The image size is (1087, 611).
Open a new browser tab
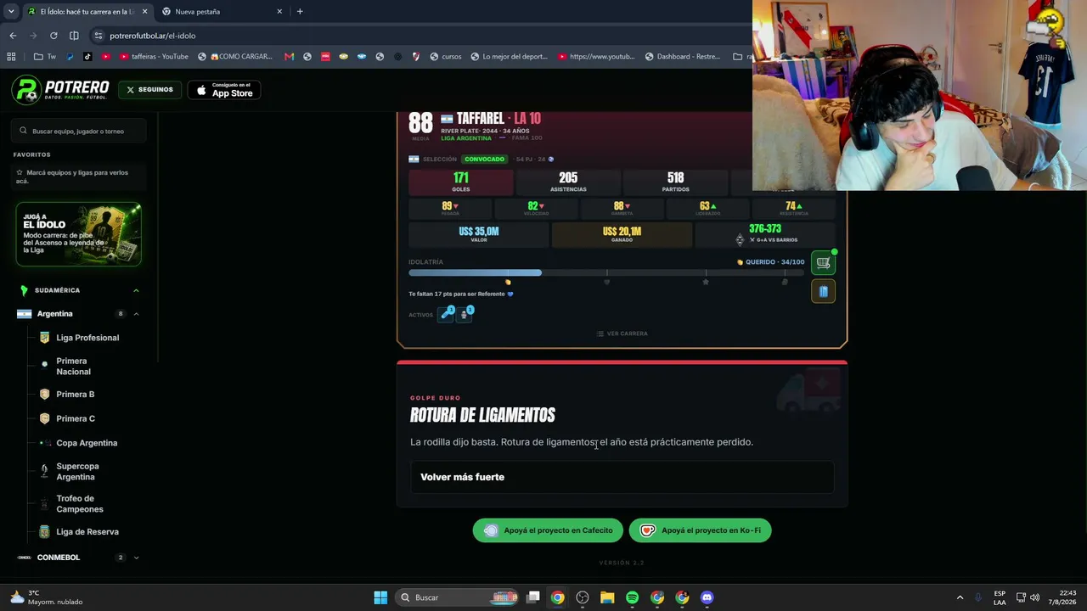pos(300,12)
